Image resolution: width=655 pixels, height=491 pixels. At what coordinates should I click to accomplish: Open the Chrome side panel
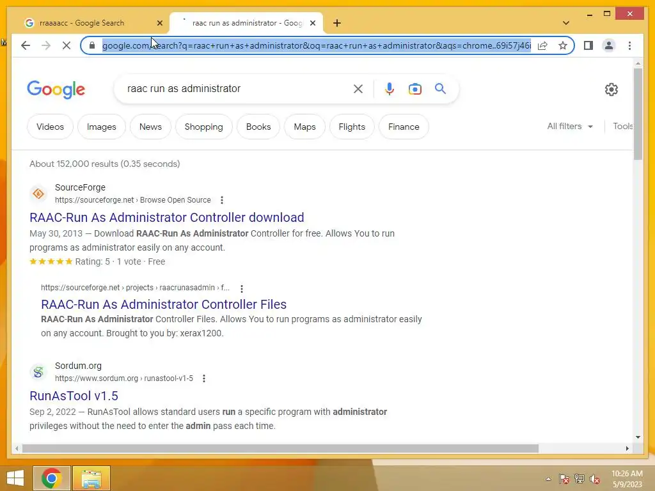click(588, 45)
